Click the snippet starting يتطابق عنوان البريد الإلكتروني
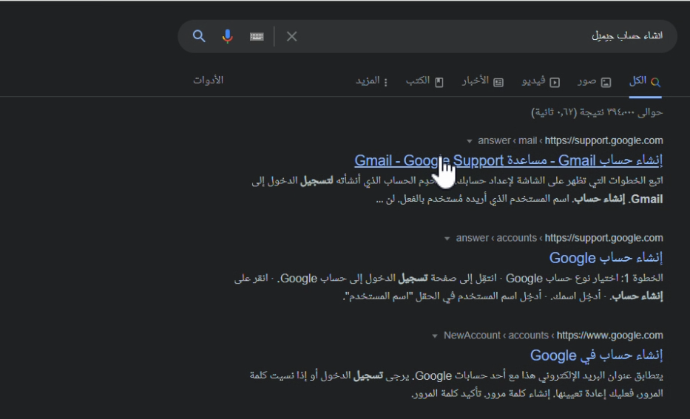 click(x=456, y=384)
